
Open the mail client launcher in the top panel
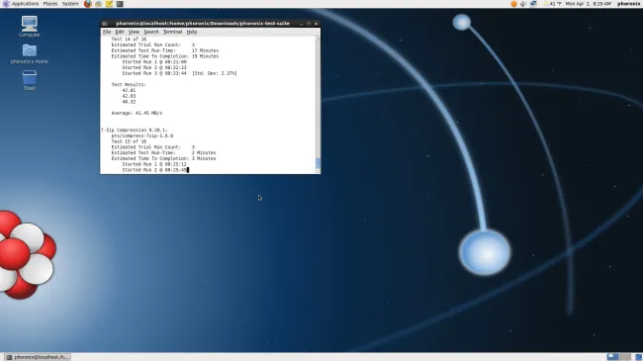[98, 4]
